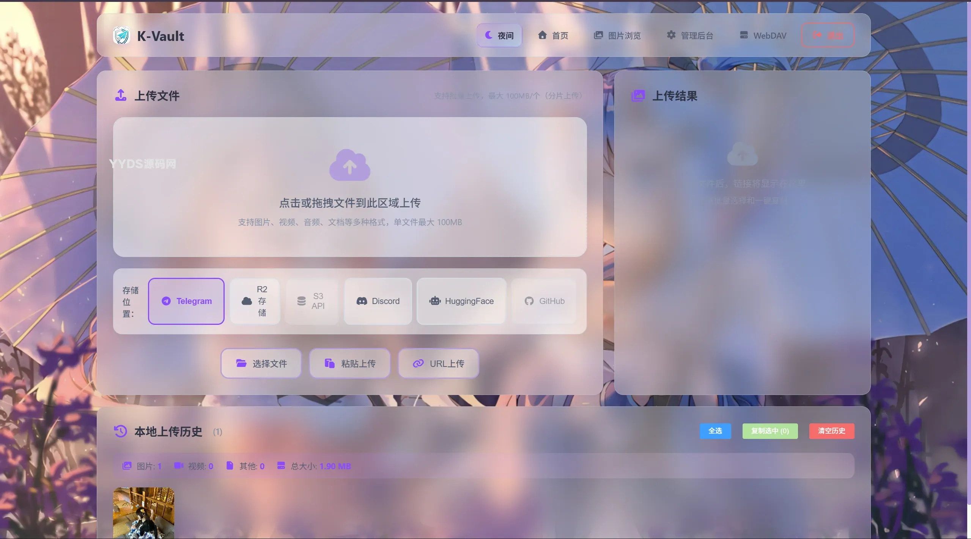Switch to 管理后台 admin panel
Image resolution: width=971 pixels, height=539 pixels.
[x=690, y=35]
